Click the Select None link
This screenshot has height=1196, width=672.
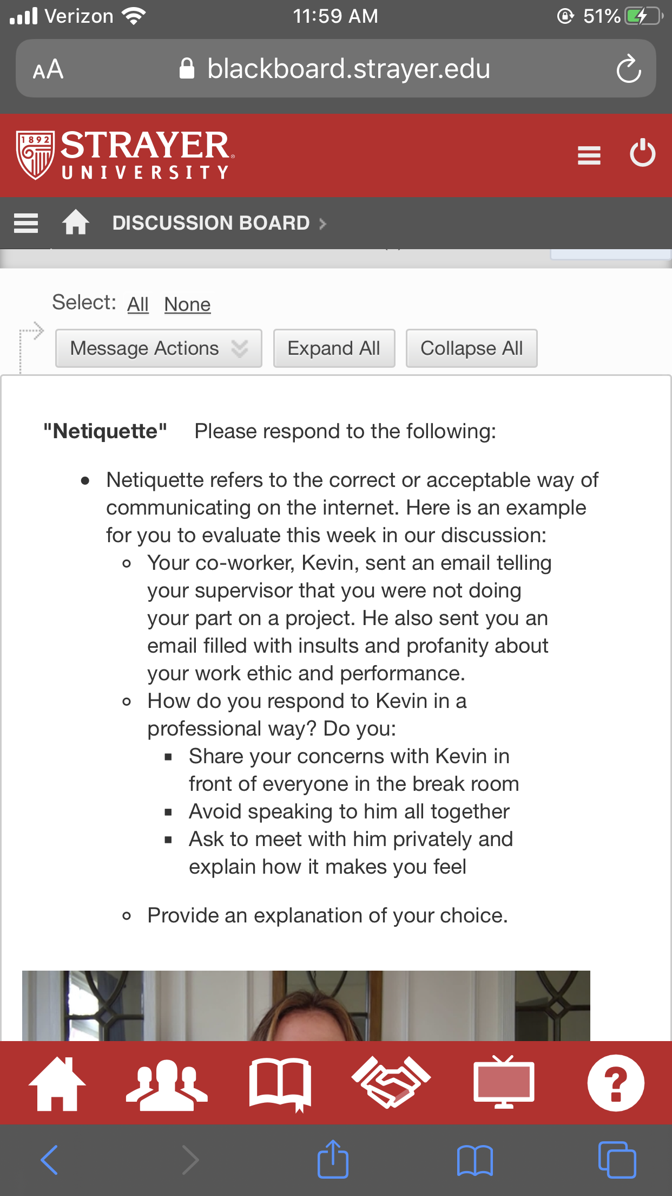187,304
